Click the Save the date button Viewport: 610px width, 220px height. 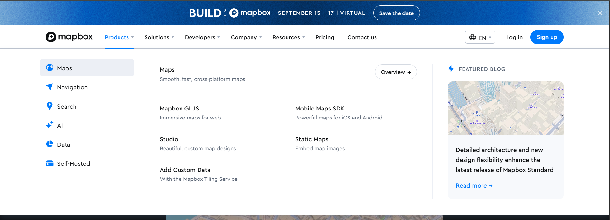(396, 13)
